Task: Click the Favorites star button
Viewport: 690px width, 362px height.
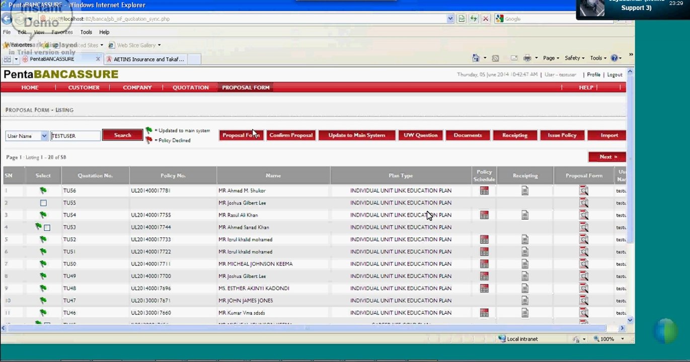Action: 18,45
